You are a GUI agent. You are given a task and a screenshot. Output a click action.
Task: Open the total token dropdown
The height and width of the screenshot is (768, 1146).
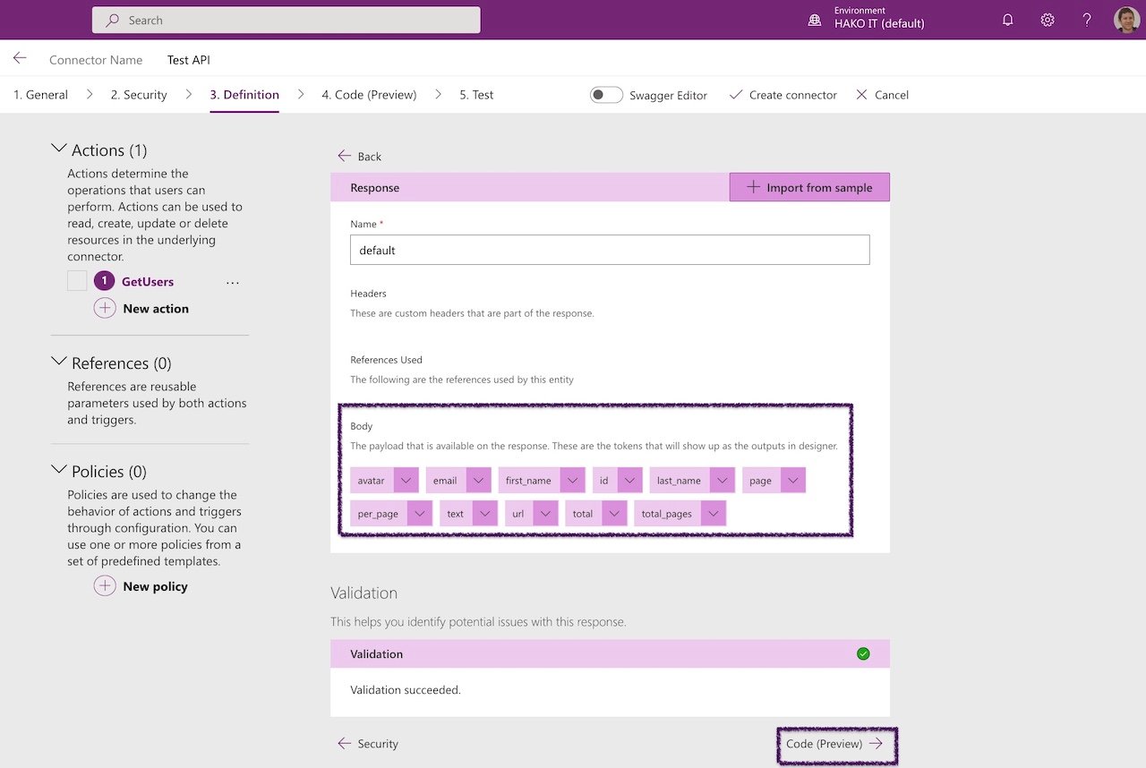tap(613, 514)
